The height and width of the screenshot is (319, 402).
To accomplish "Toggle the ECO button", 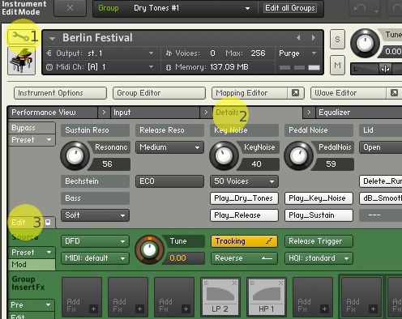I will [x=169, y=181].
